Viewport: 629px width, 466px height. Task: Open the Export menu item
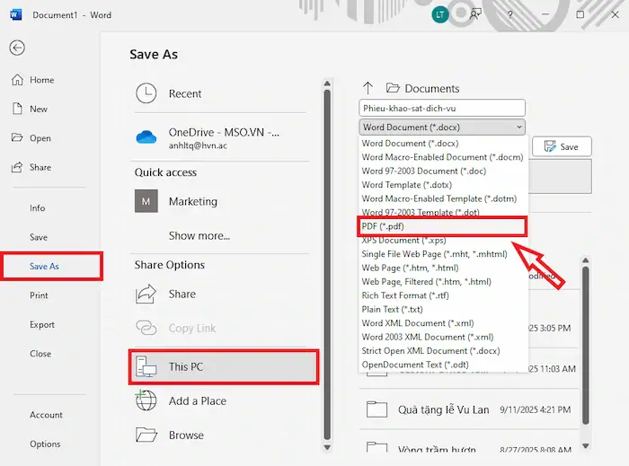[42, 324]
